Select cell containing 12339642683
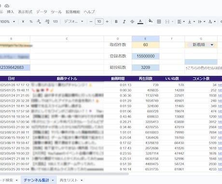 [x=15, y=67]
